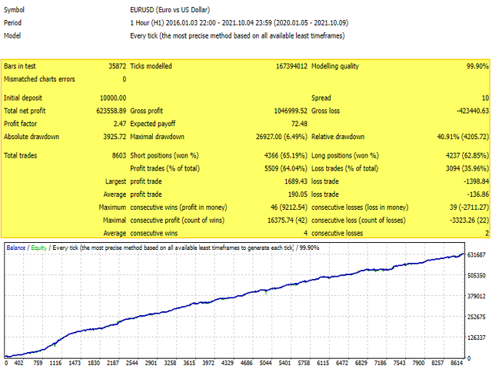Click the Largest profit trade value 1689.43
Viewport: 492px width, 369px height.
click(x=296, y=181)
